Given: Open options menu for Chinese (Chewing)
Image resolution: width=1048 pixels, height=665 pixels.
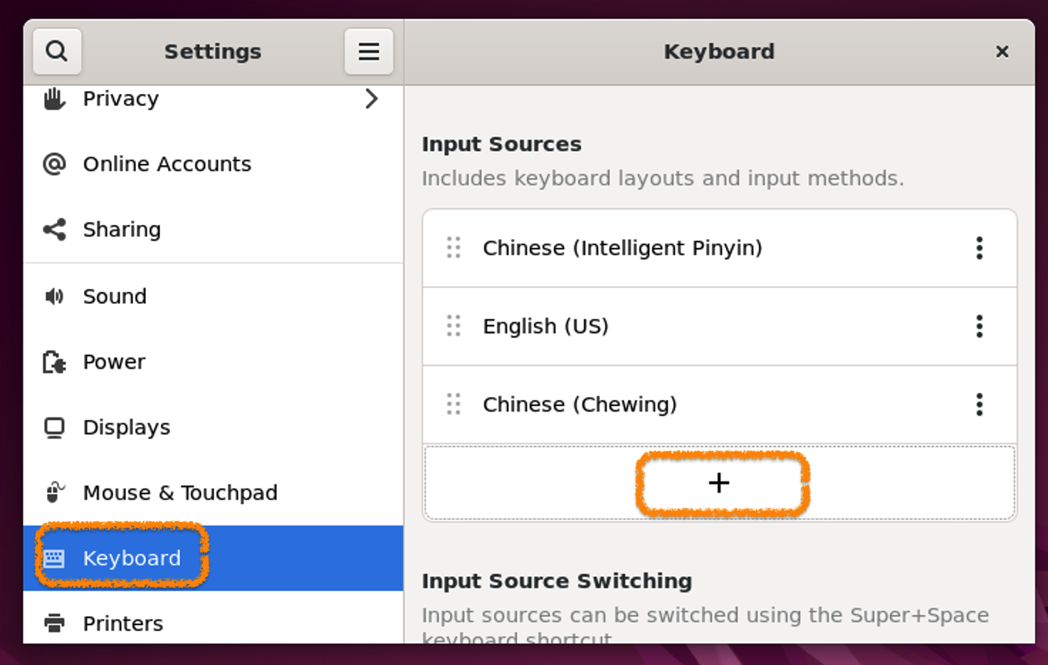Looking at the screenshot, I should 979,404.
